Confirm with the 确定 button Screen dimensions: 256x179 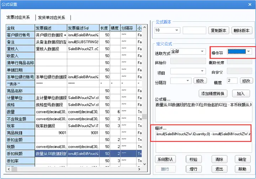coord(242,159)
